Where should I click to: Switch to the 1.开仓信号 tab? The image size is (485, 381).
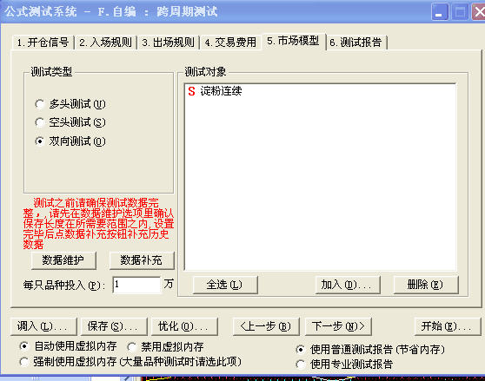tap(43, 43)
